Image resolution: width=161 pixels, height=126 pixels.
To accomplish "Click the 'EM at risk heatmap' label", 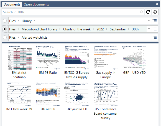I will pos(19,75).
